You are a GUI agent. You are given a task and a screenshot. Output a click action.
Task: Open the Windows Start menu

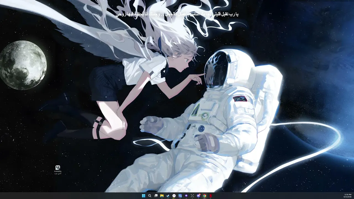coord(144,196)
